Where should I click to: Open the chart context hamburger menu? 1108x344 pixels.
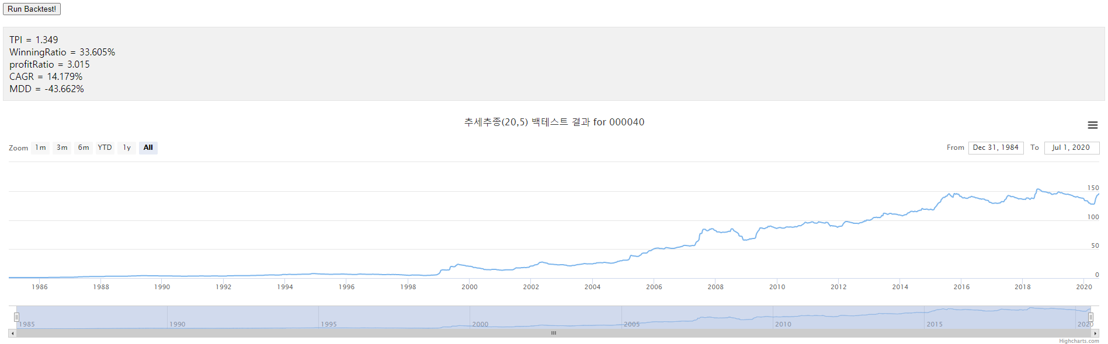[x=1093, y=125]
